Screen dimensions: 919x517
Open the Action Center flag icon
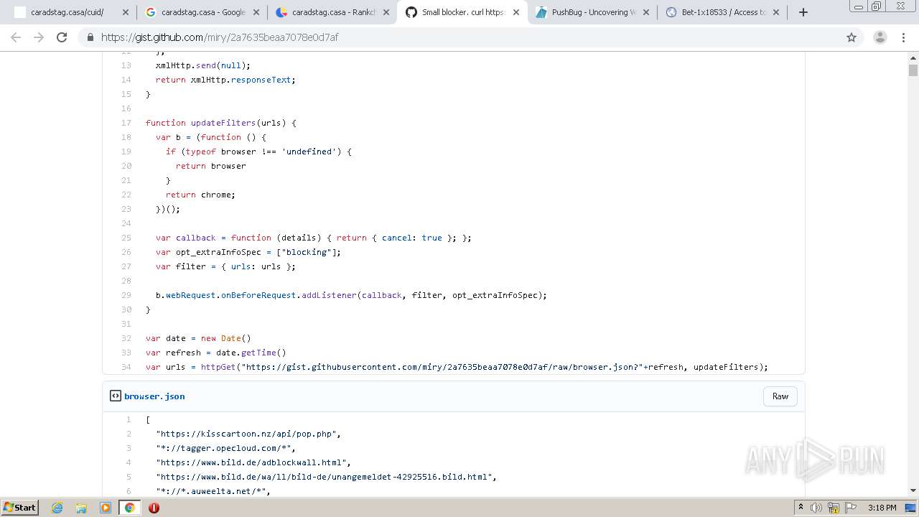pyautogui.click(x=849, y=508)
